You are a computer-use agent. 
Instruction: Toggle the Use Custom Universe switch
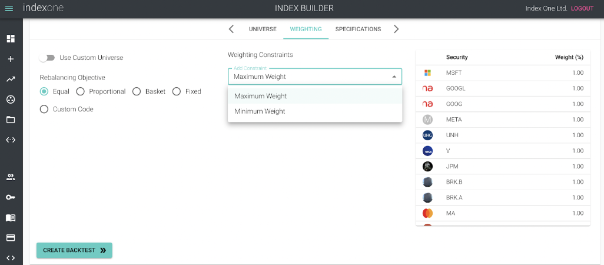tap(47, 58)
